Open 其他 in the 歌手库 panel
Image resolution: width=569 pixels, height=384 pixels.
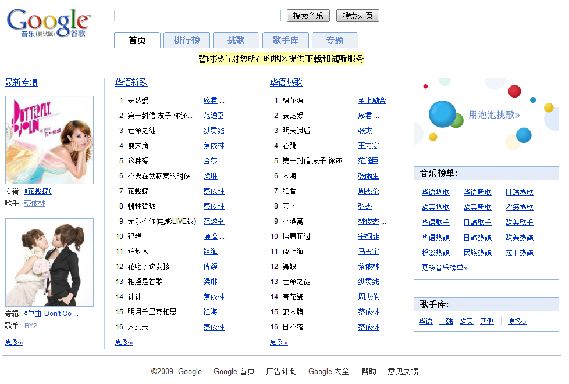pos(486,321)
